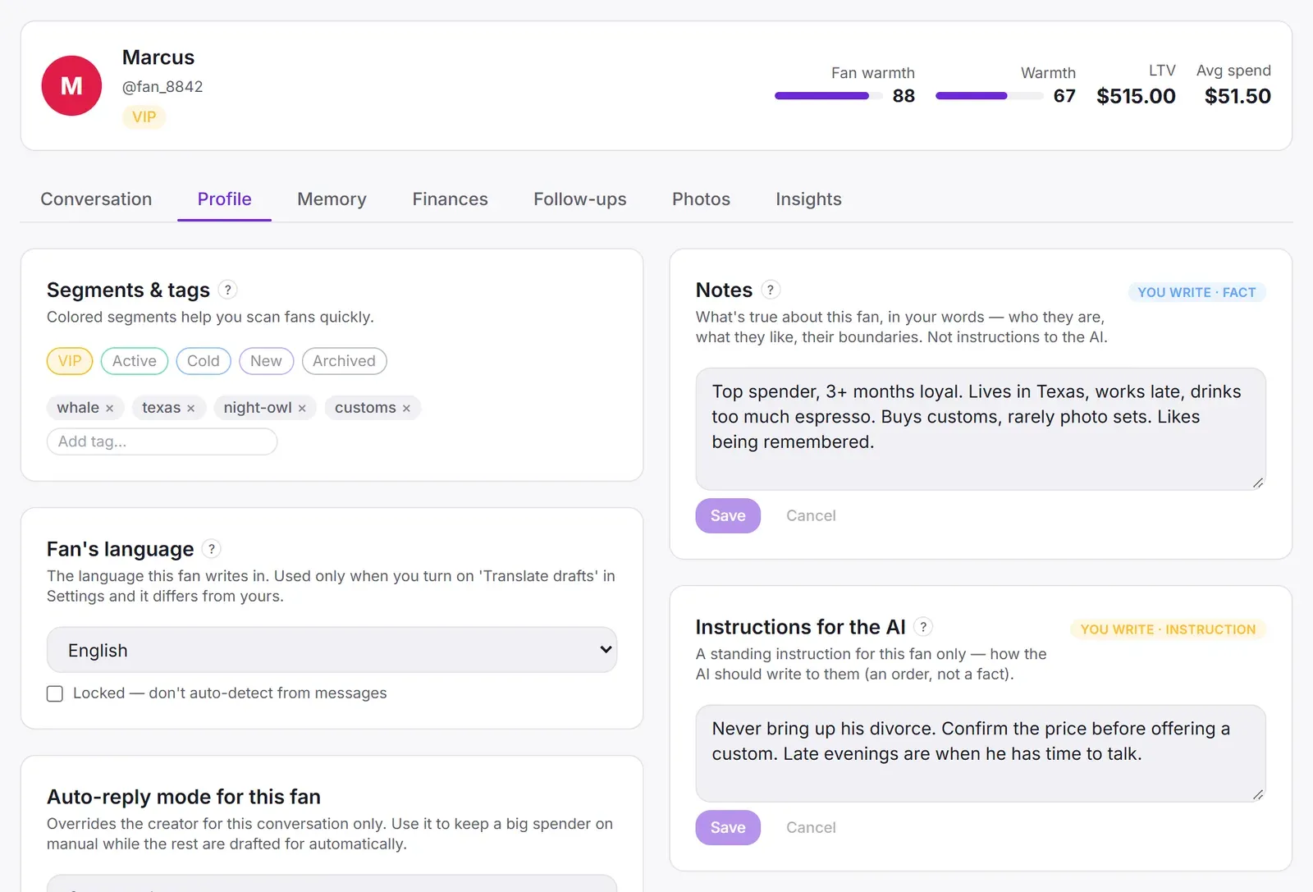The image size is (1313, 892).
Task: Toggle the Active segment chip
Action: point(135,361)
